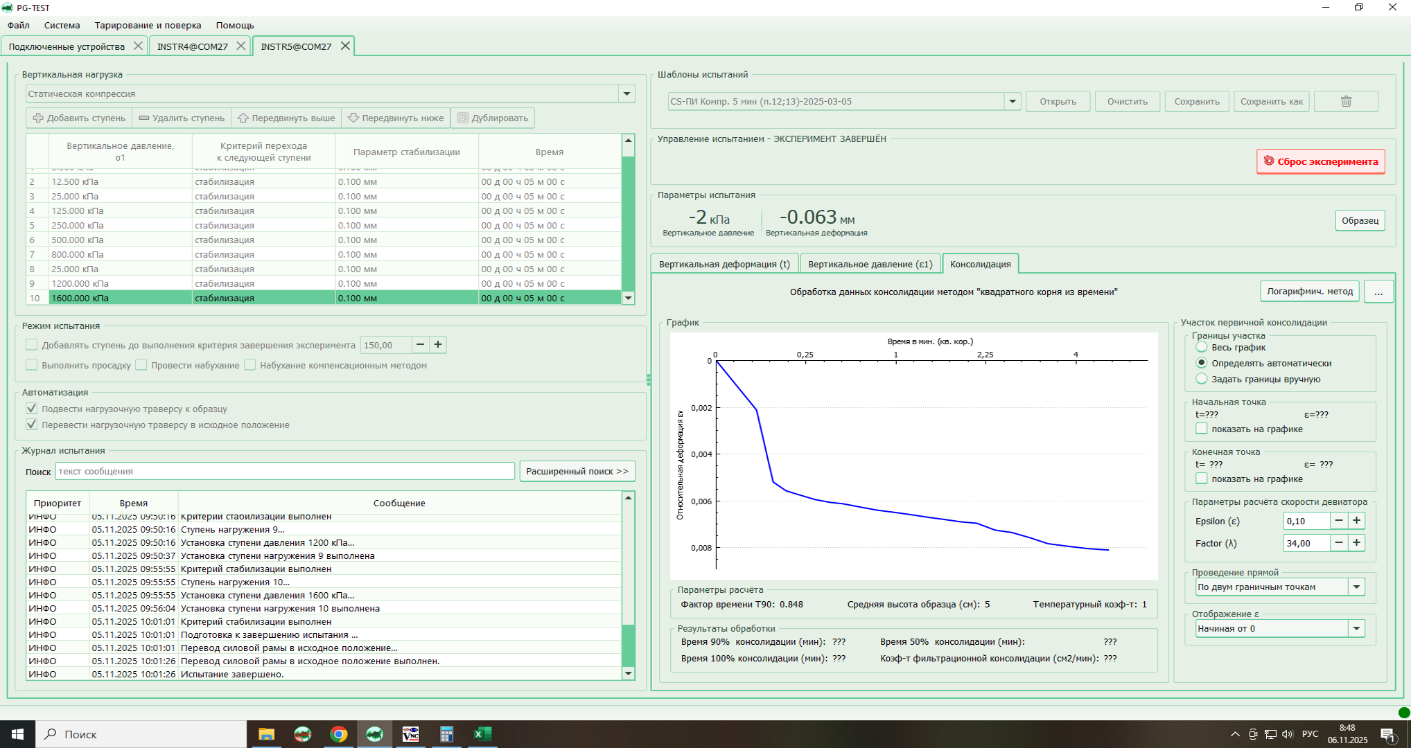Click the Логарифмич. метод button

pos(1309,292)
